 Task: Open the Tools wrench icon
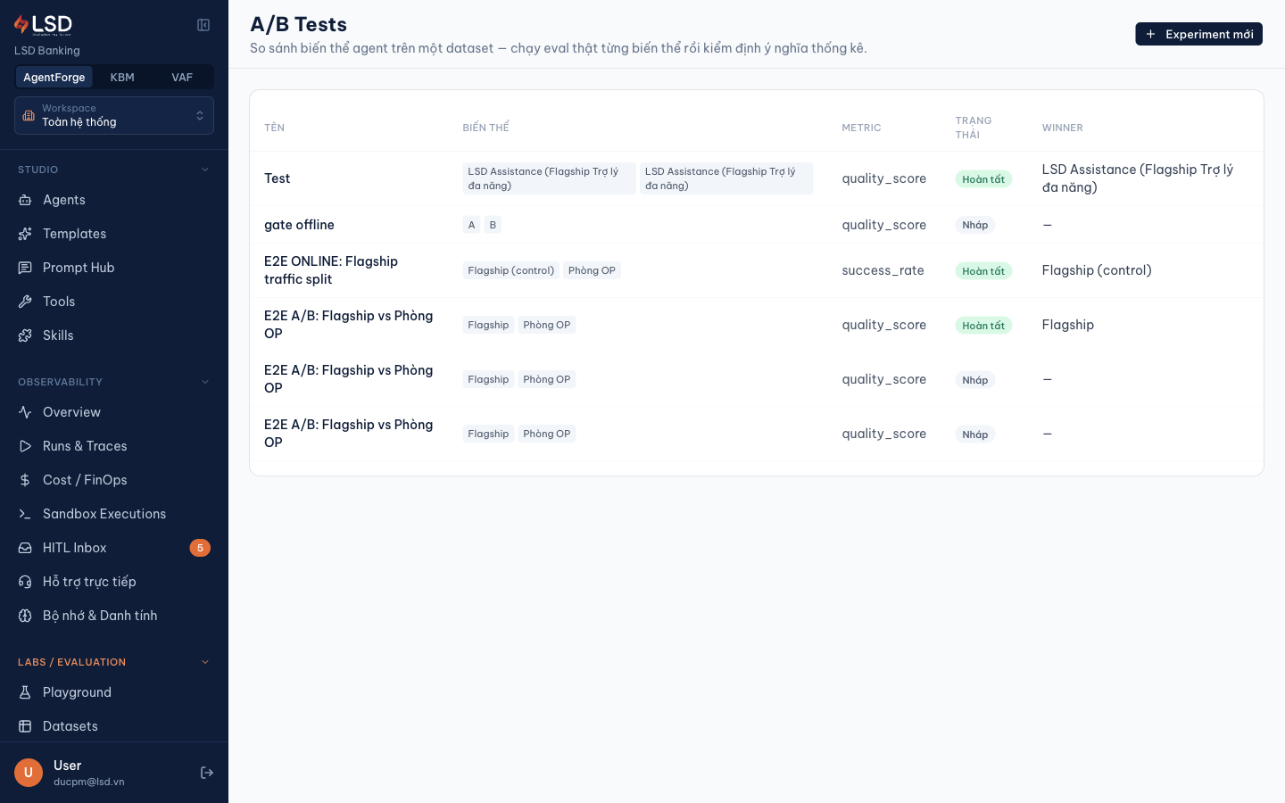coord(25,302)
